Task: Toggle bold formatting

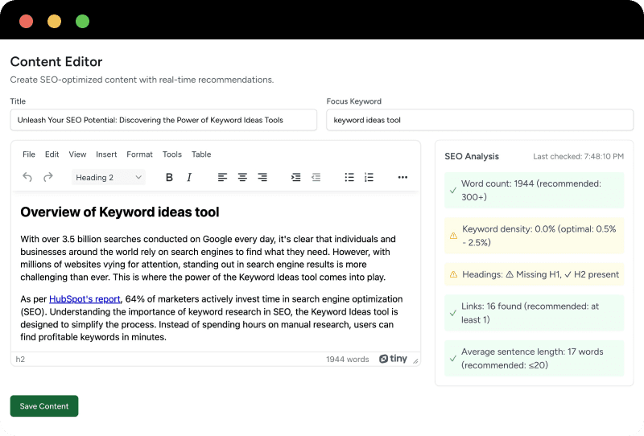Action: 169,177
